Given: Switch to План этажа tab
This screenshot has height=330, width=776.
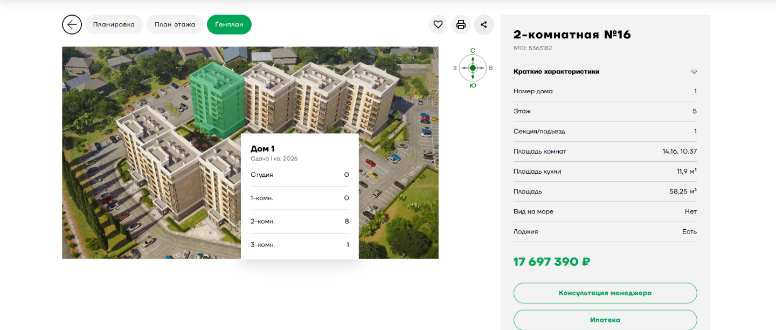Looking at the screenshot, I should (x=175, y=24).
